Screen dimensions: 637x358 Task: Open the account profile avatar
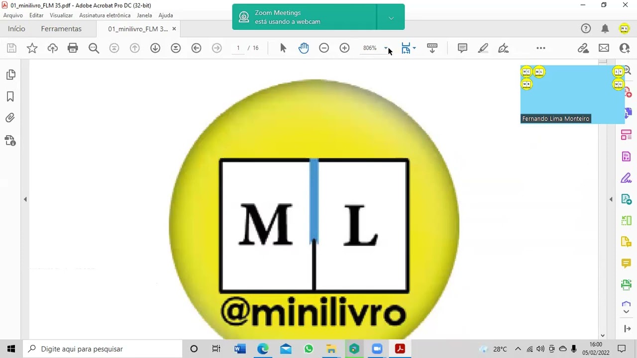click(x=624, y=29)
